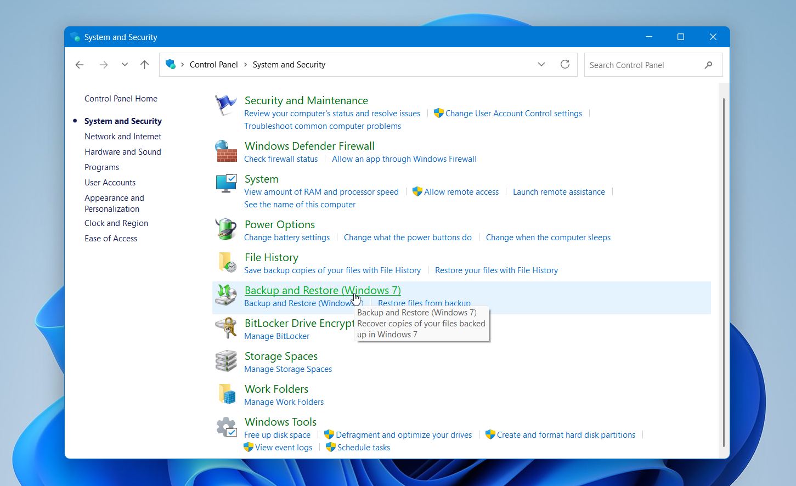Click the System and Security breadcrumb
The width and height of the screenshot is (796, 486).
pyautogui.click(x=289, y=65)
